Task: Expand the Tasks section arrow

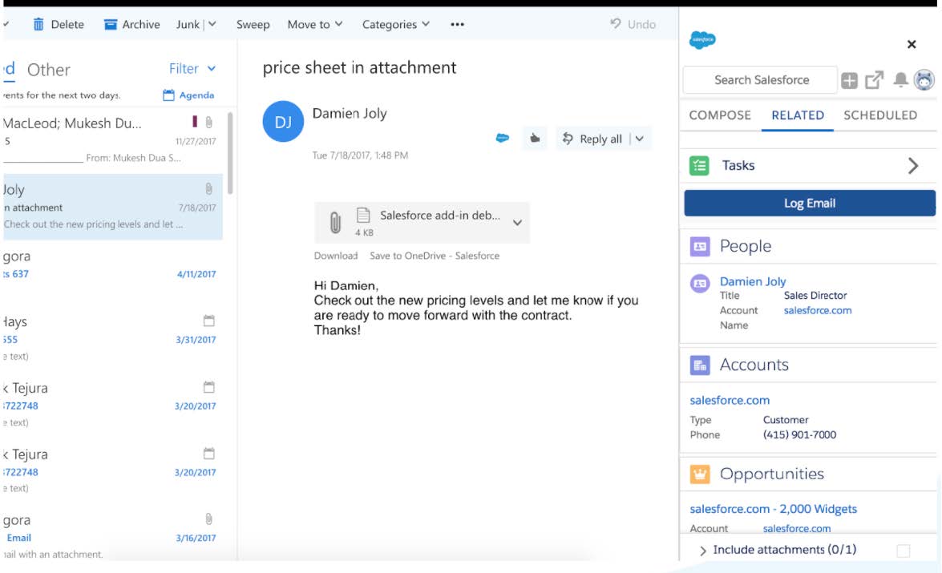Action: pyautogui.click(x=912, y=166)
